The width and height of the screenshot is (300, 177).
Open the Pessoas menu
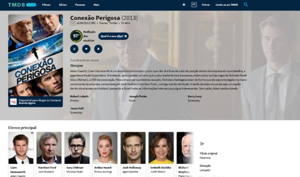(x=80, y=5)
